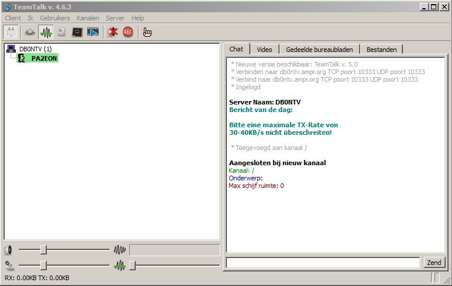Maximize the TeamTalk window

[434, 6]
